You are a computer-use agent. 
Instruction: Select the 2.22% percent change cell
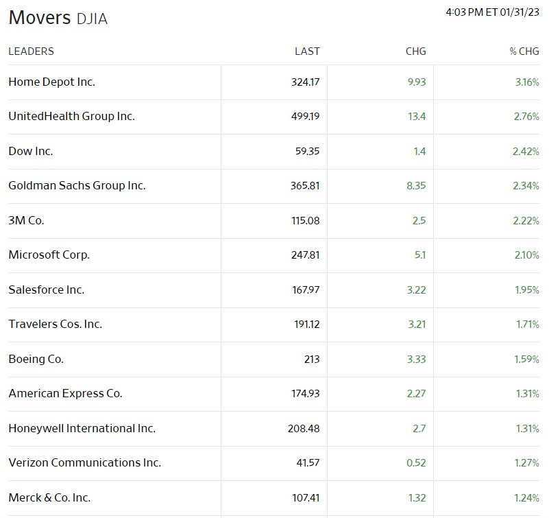[526, 220]
